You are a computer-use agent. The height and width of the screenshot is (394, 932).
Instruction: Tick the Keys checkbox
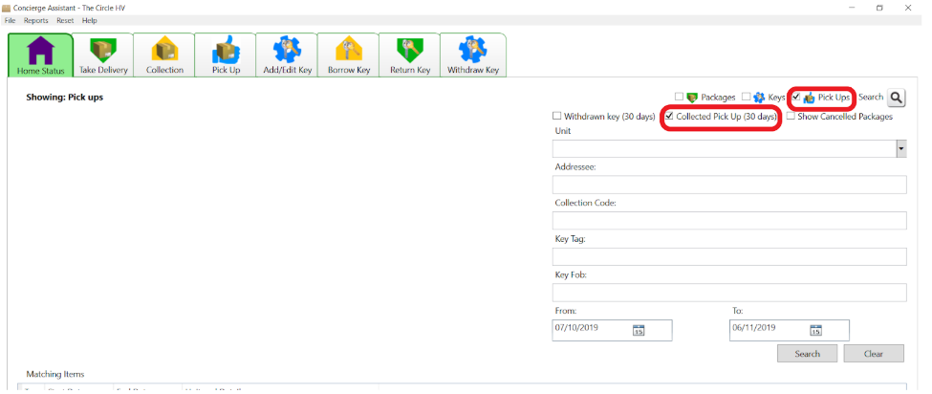pyautogui.click(x=746, y=97)
